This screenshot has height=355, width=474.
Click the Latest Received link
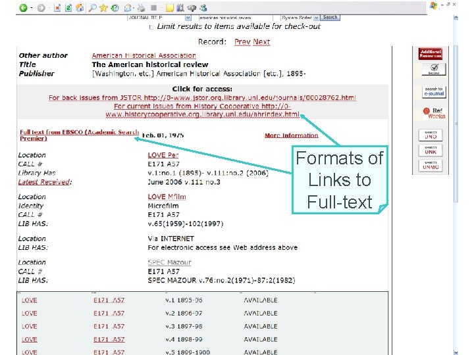pos(44,182)
